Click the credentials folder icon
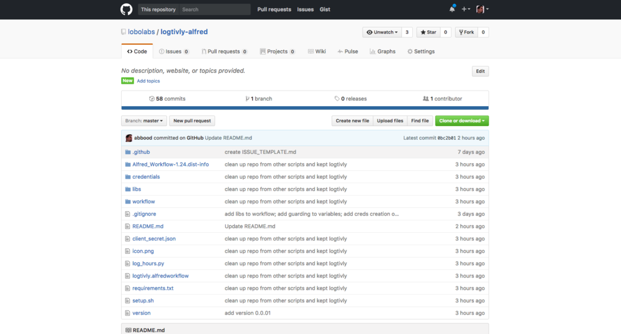This screenshot has height=334, width=621. click(127, 177)
